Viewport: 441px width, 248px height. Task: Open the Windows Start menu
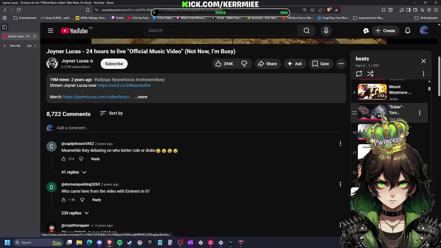pyautogui.click(x=7, y=242)
